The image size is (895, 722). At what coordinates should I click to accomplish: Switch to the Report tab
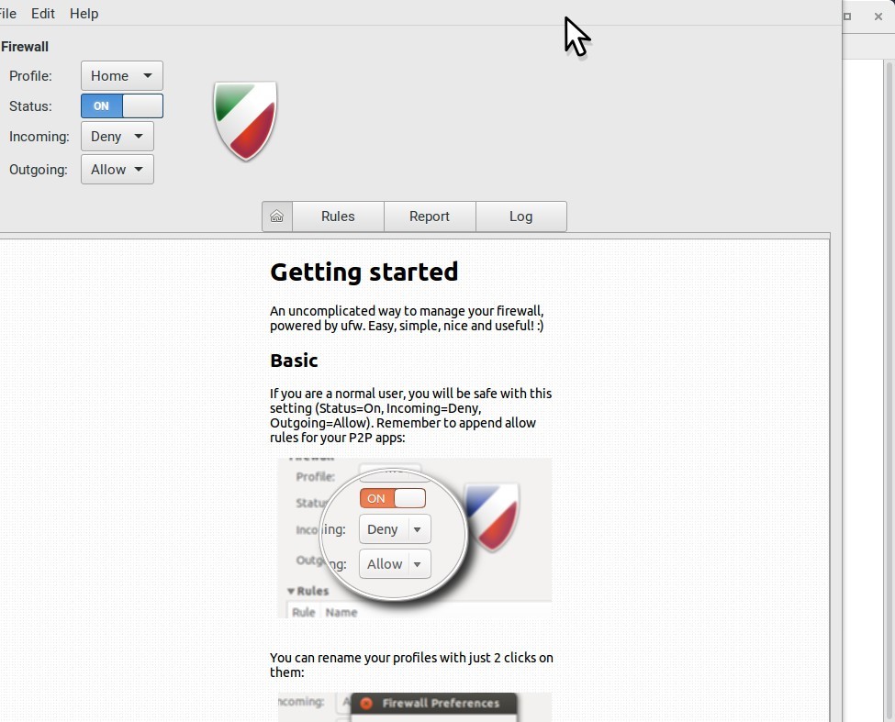click(x=430, y=217)
